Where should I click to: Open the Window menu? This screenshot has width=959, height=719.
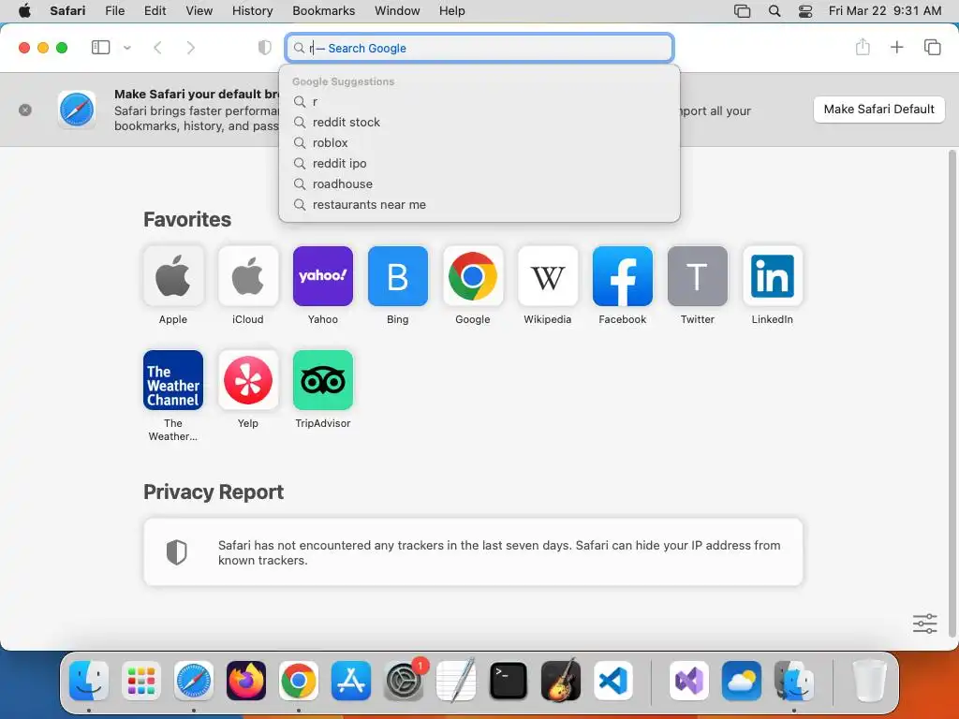pyautogui.click(x=397, y=10)
